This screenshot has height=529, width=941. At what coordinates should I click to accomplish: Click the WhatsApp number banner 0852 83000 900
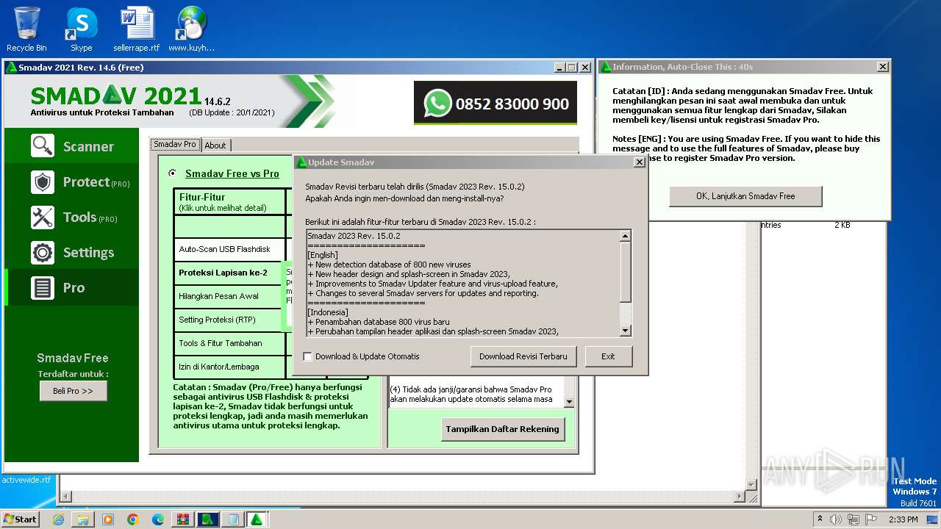[x=495, y=104]
